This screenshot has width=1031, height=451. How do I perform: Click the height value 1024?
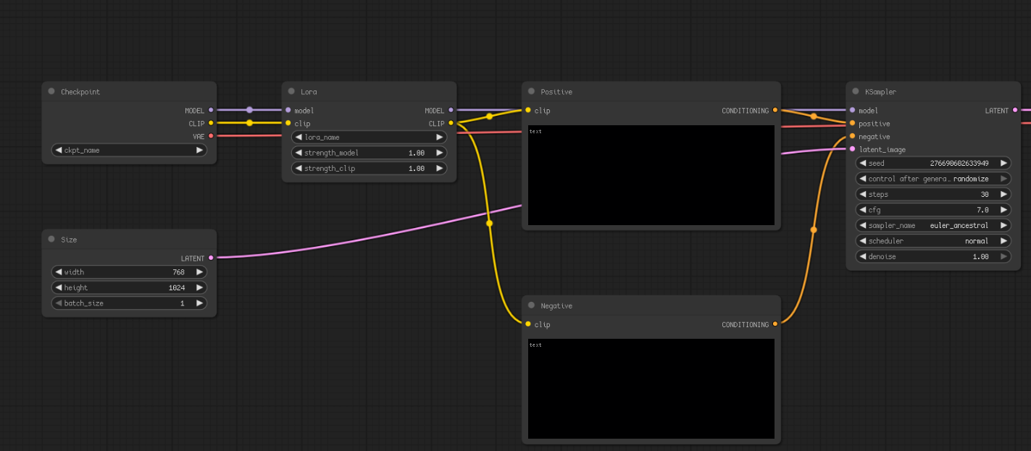pyautogui.click(x=177, y=287)
